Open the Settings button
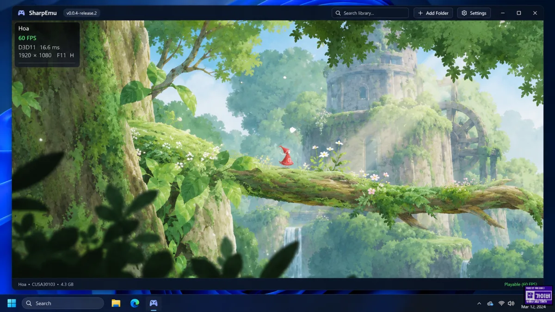The width and height of the screenshot is (555, 312). (x=474, y=13)
